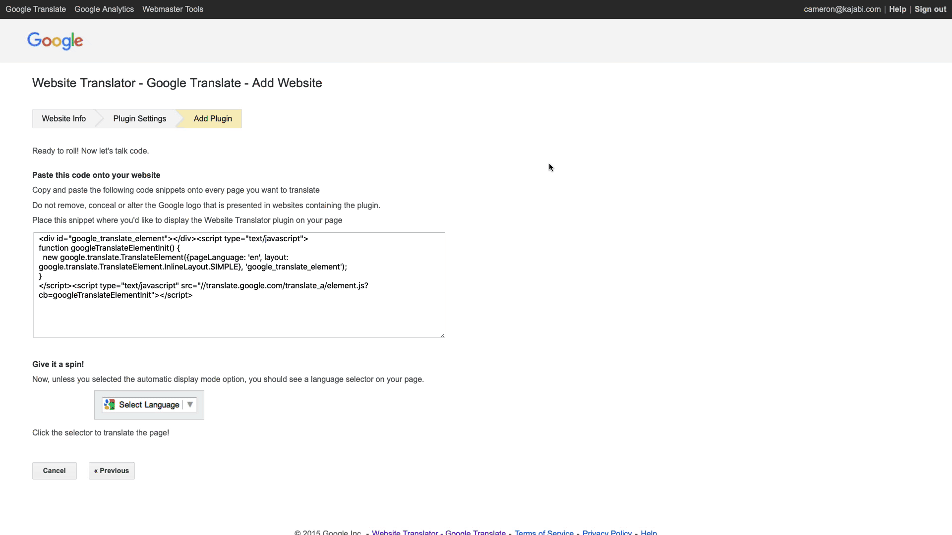Viewport: 952px width, 535px height.
Task: Click the Help link in the top bar
Action: [897, 9]
